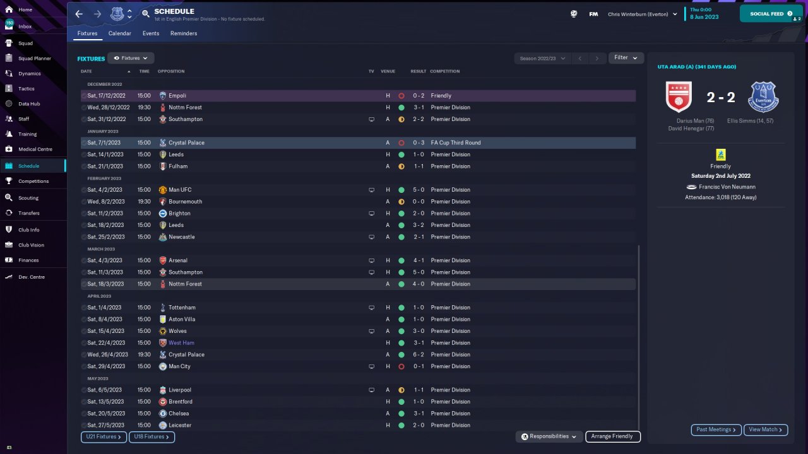The height and width of the screenshot is (454, 808).
Task: Switch to the Reminders tab
Action: (x=184, y=33)
